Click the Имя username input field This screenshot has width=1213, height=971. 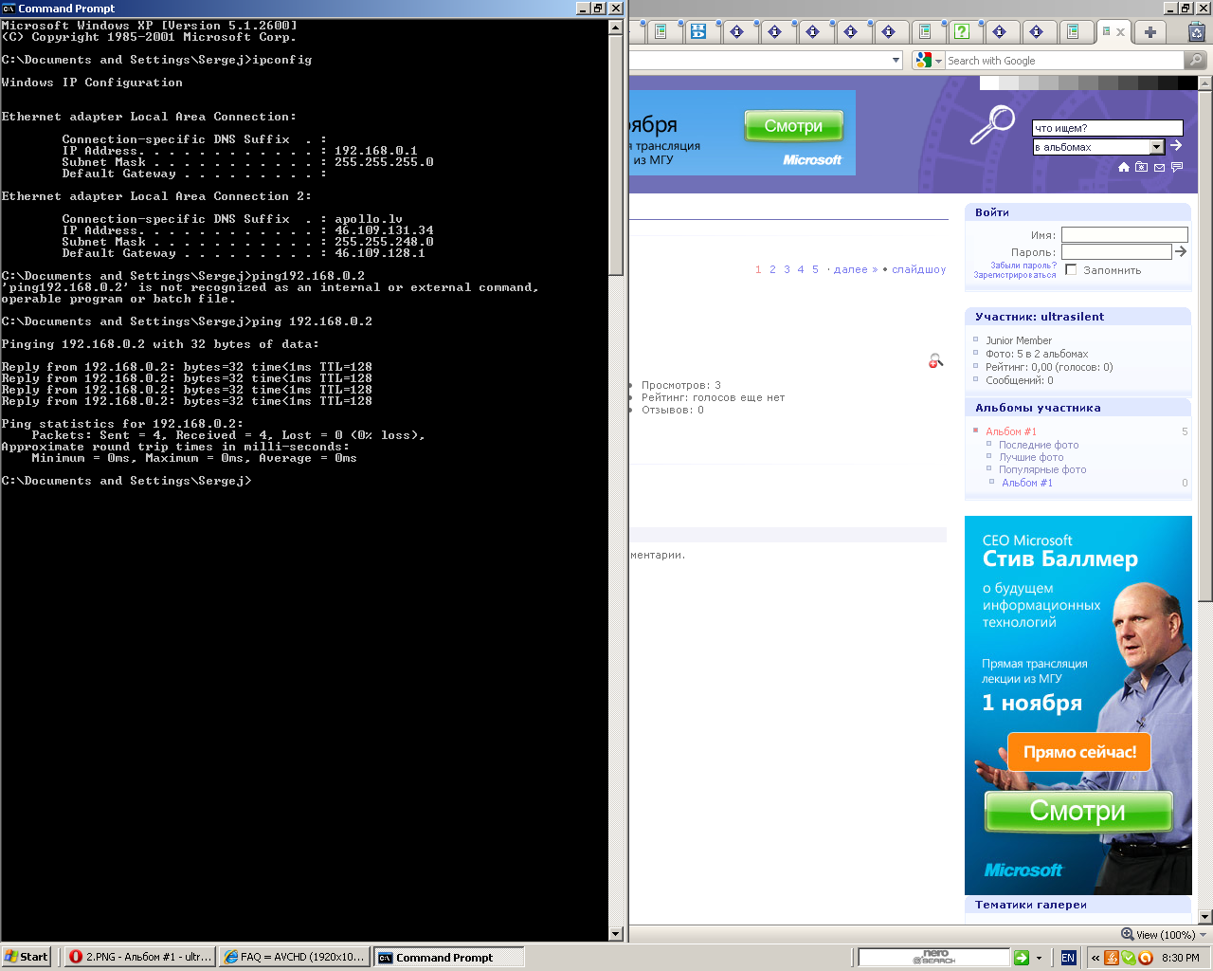click(x=1124, y=234)
